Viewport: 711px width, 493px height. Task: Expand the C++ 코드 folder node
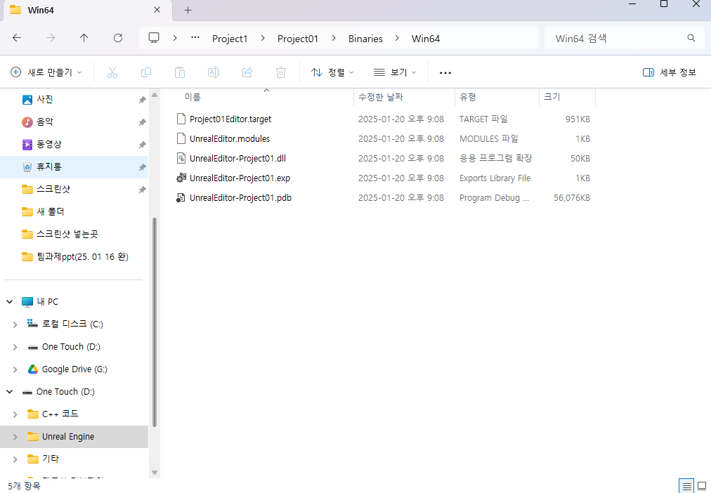click(15, 414)
